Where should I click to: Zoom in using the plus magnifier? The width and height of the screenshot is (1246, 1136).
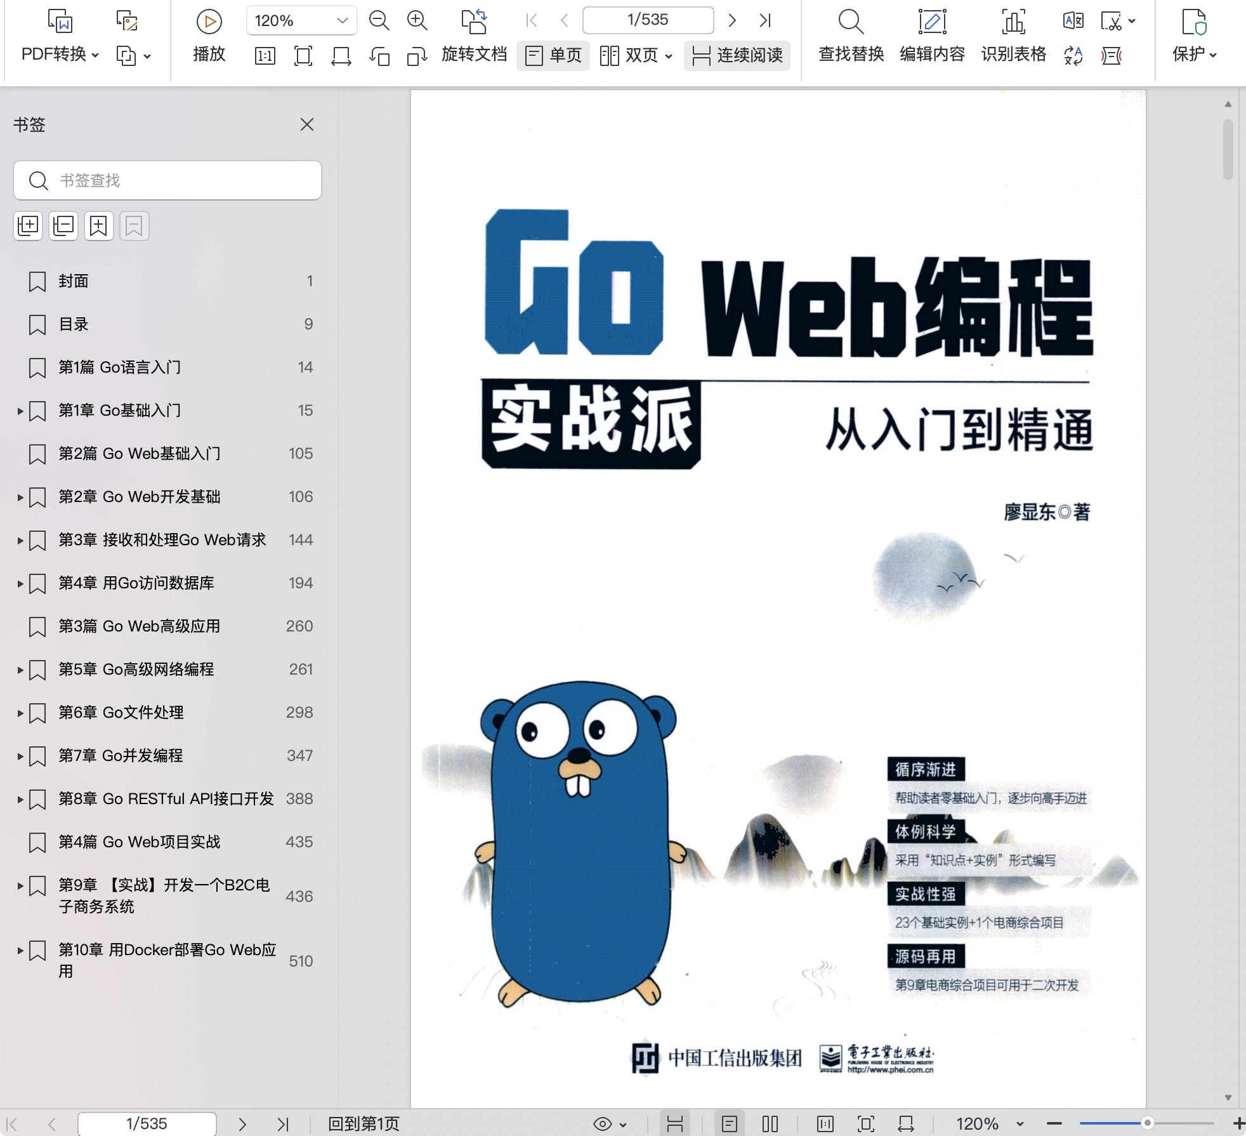click(417, 21)
